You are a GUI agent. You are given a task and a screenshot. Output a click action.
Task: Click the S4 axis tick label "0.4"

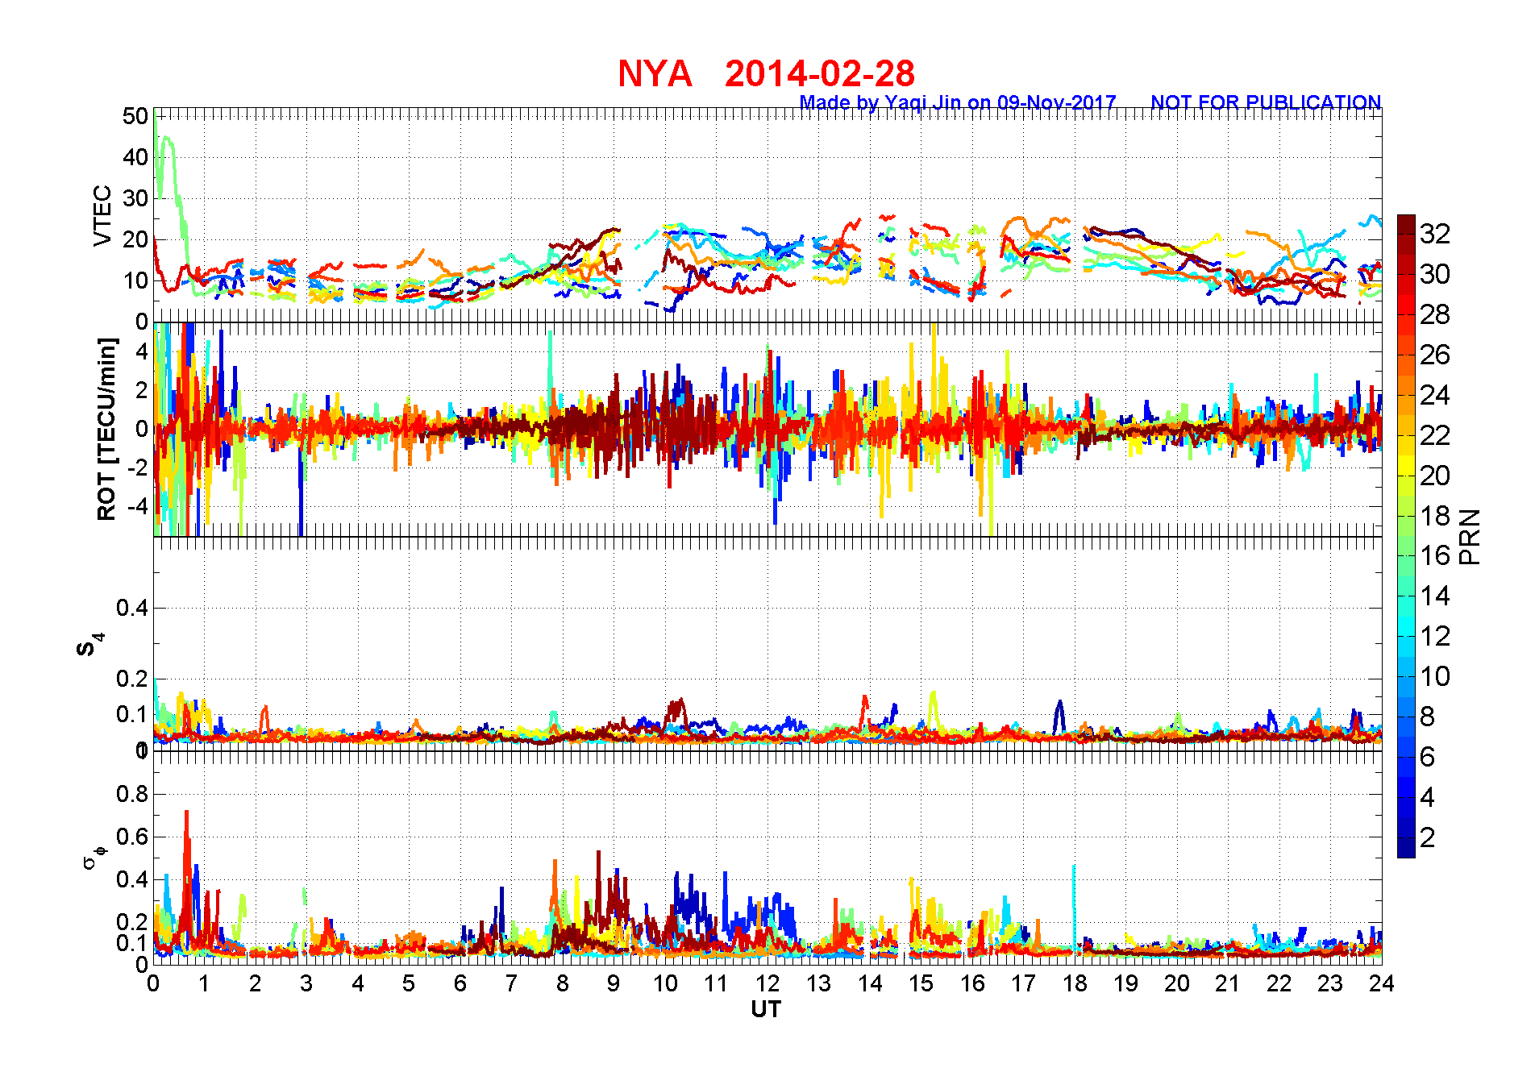pos(132,608)
